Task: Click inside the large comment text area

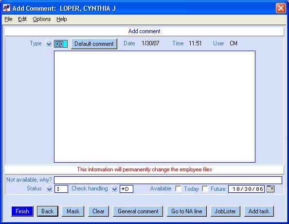Action: (155, 107)
